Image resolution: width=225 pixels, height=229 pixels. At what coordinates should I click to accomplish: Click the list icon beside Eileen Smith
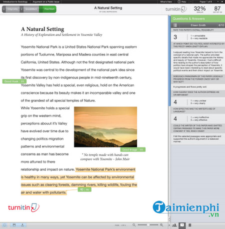(175, 25)
